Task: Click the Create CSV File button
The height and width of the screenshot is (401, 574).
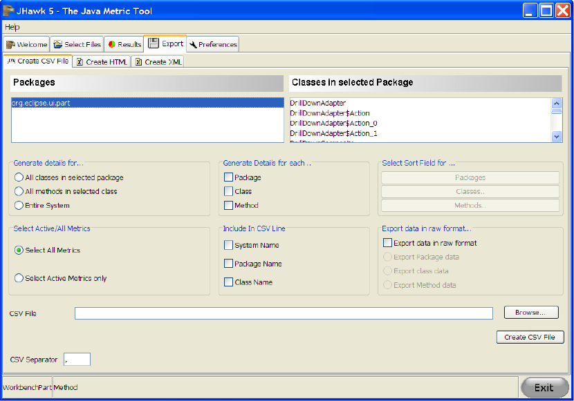Action: [x=530, y=337]
